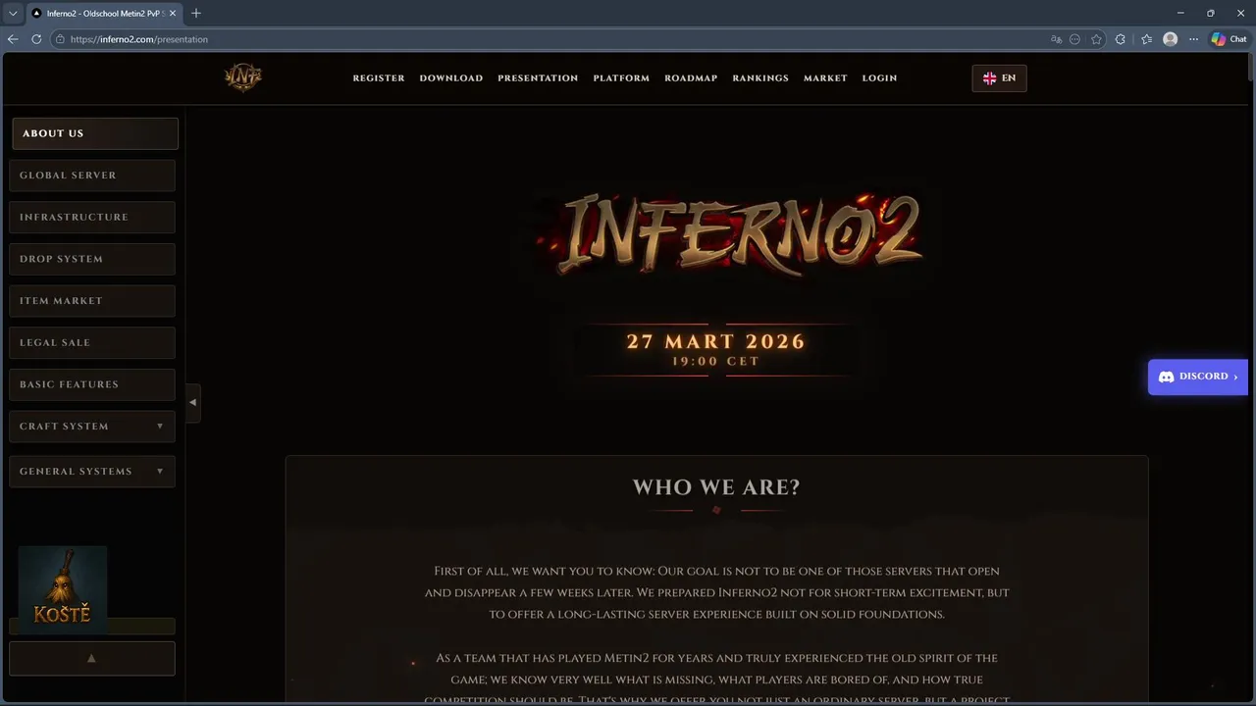Viewport: 1256px width, 706px height.
Task: Go to Basic Features section
Action: [x=92, y=384]
